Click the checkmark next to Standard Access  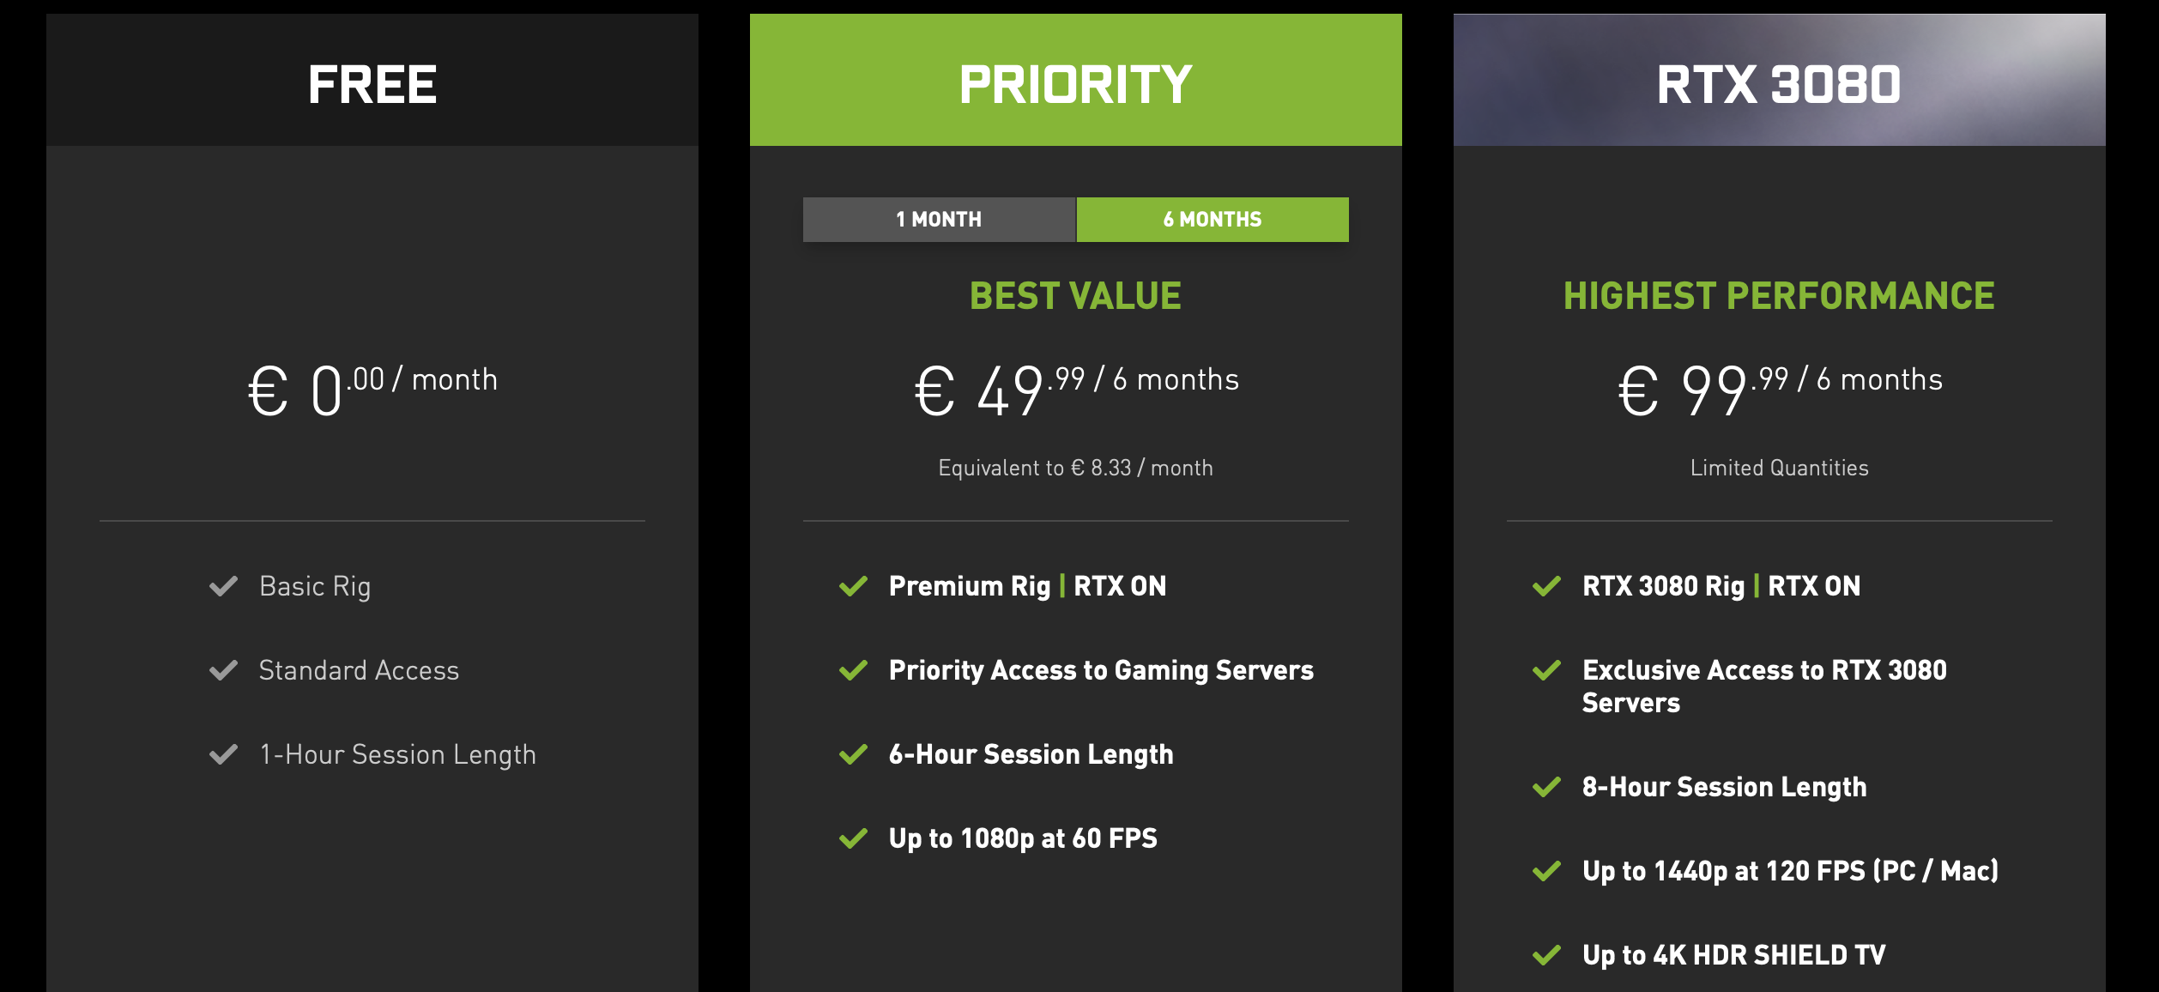(x=223, y=670)
